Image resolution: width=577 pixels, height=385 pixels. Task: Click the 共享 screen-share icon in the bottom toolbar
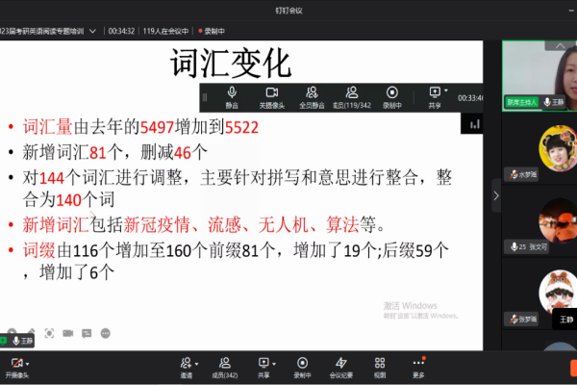coord(263,363)
